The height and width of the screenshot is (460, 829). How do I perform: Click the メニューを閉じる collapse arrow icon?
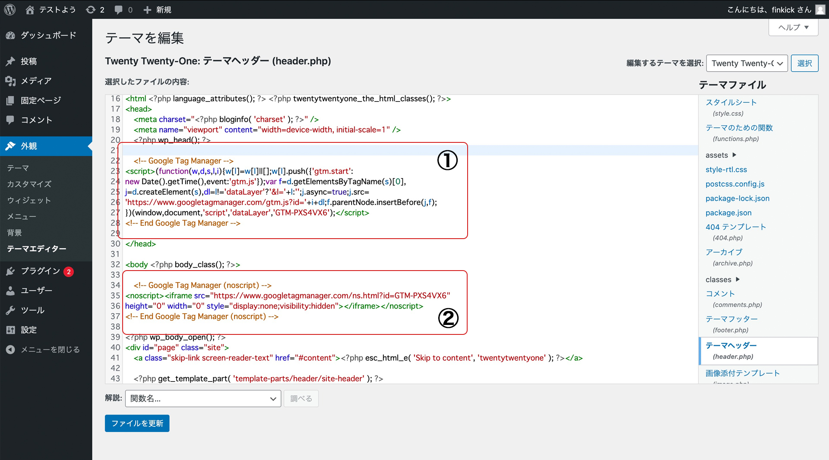[x=11, y=350]
